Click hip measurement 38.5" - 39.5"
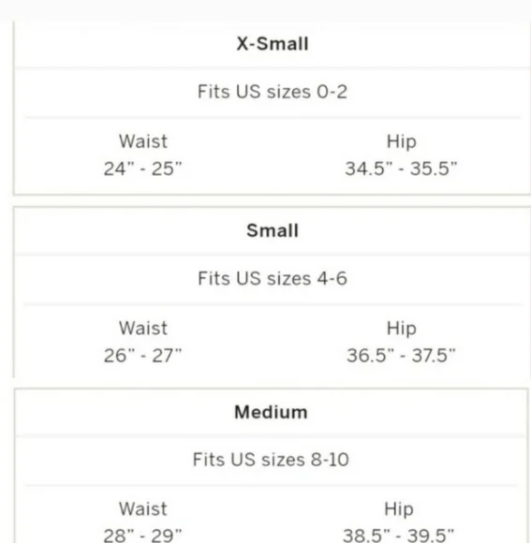The image size is (531, 543). point(398,535)
